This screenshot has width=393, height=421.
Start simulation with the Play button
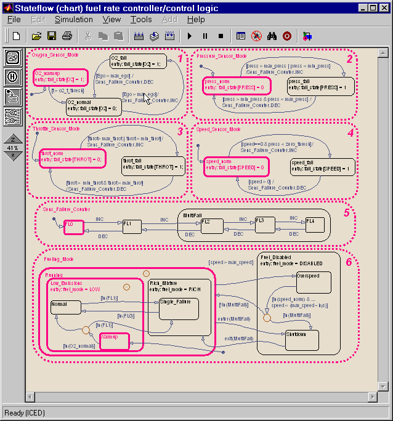pos(189,36)
